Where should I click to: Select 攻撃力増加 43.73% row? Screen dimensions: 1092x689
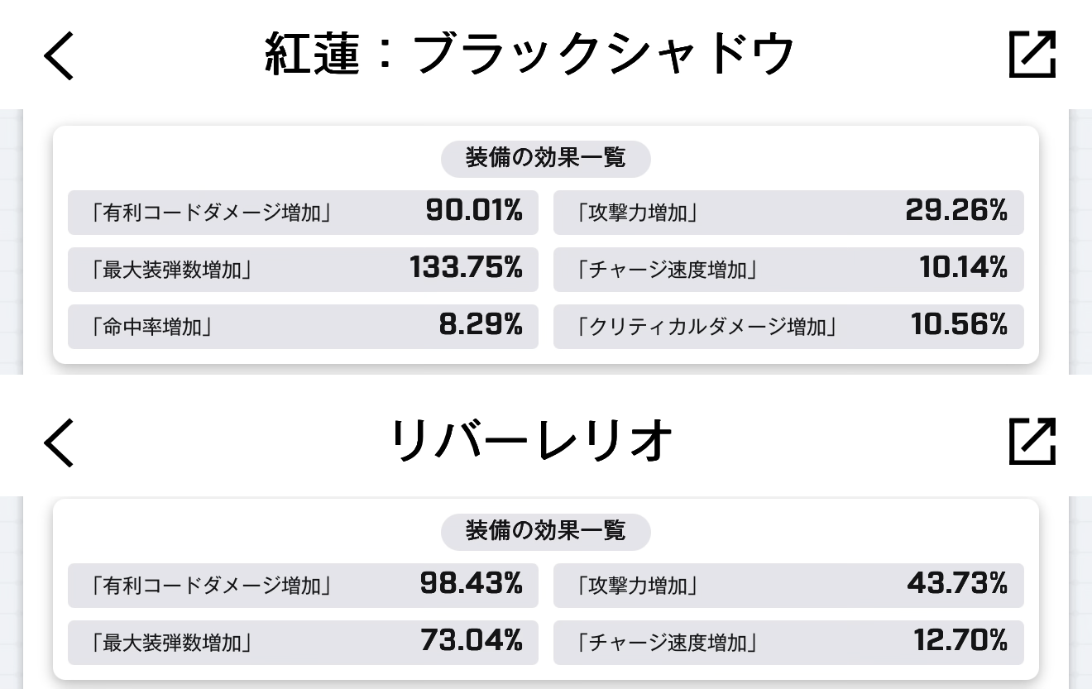[788, 586]
